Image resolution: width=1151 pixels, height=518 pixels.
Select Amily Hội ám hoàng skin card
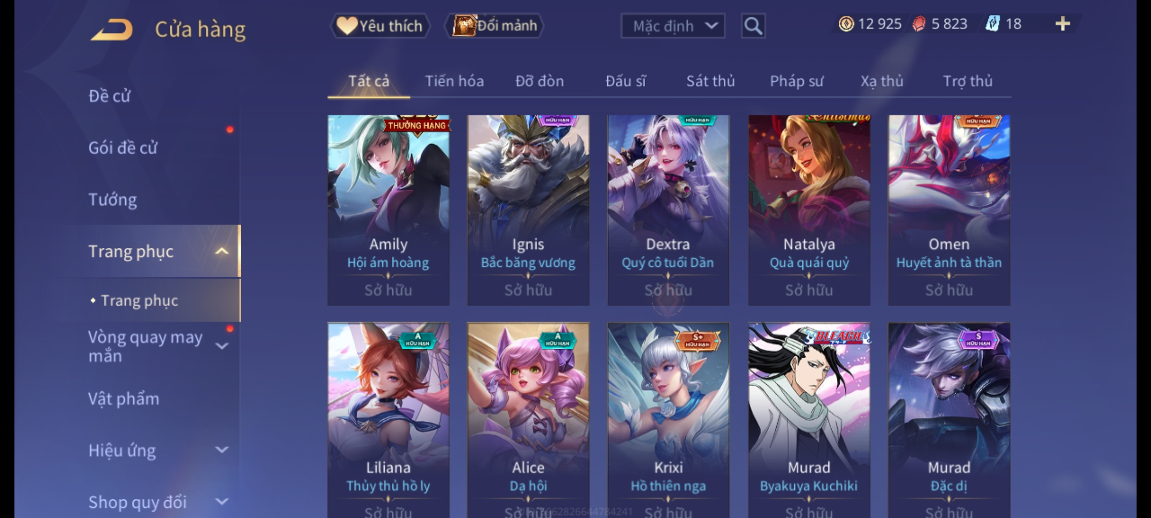[388, 210]
